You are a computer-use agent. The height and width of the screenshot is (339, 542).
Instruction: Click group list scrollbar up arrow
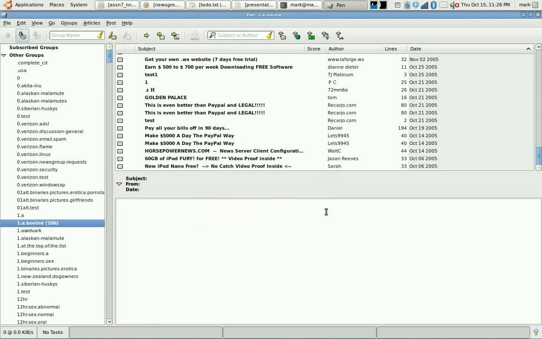[109, 47]
